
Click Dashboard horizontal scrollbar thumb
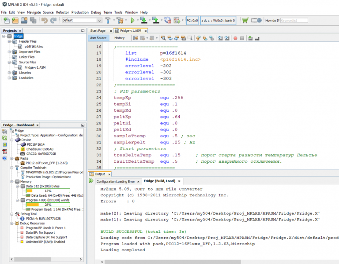pyautogui.click(x=33, y=259)
